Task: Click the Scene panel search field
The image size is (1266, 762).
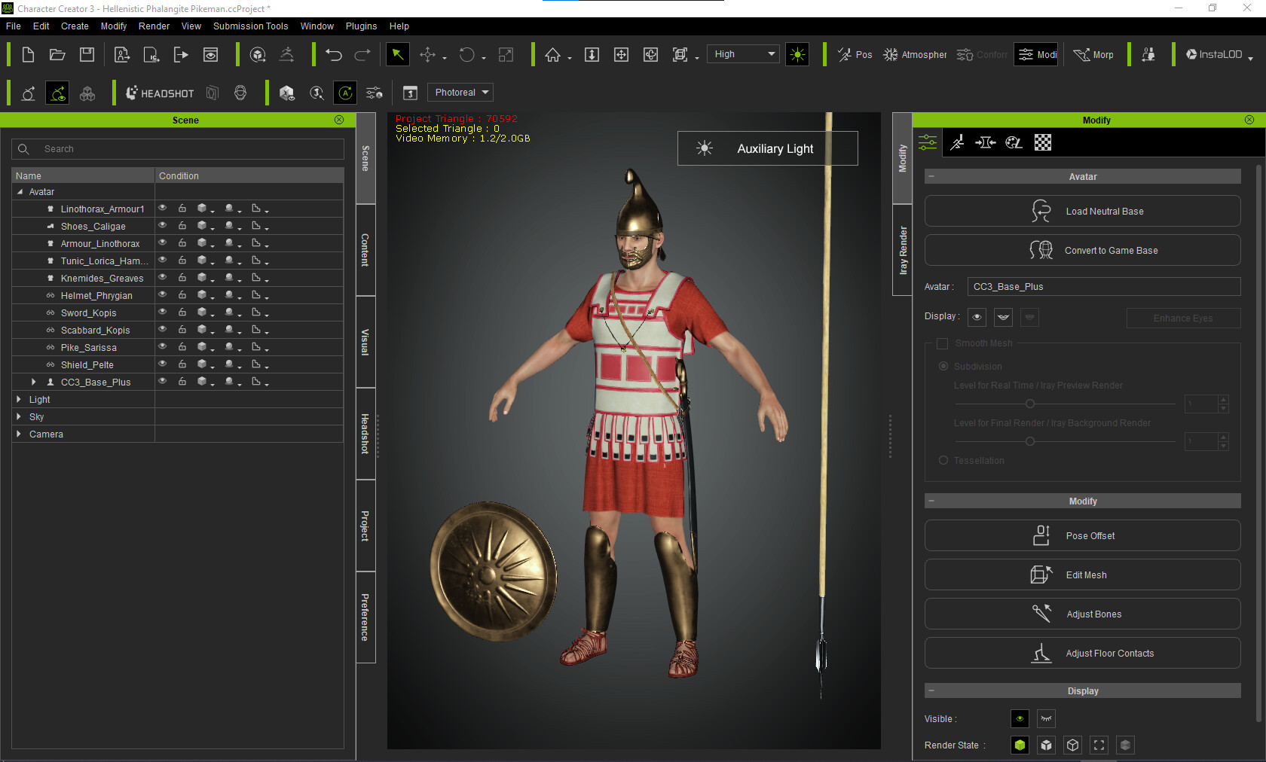Action: coord(178,148)
